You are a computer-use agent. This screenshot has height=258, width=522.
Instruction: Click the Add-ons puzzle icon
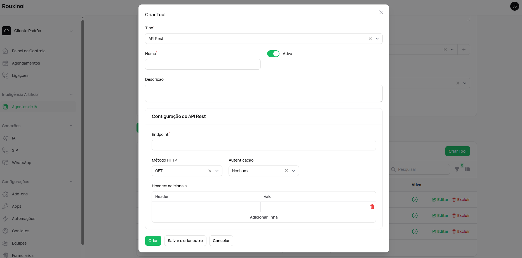[x=5, y=194]
